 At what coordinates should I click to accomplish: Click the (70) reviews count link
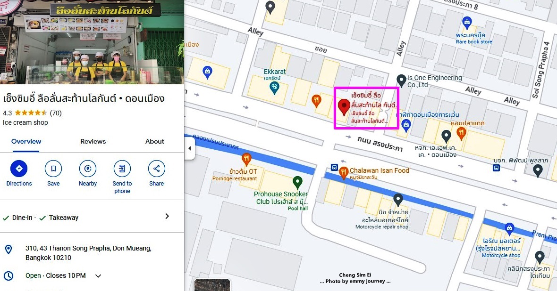coord(55,113)
